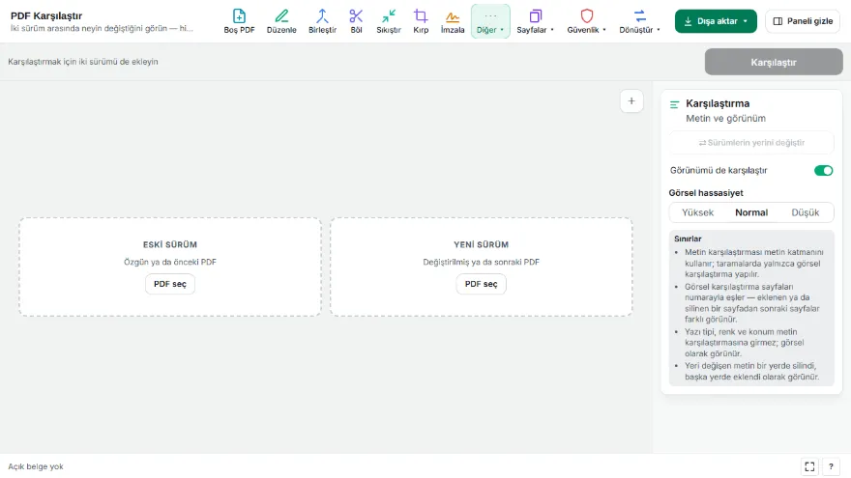Click the YENİ SÜRÜM drop zone heading
The image size is (851, 478).
481,244
